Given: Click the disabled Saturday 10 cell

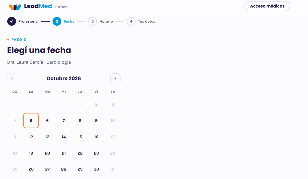Looking at the screenshot, I should click(113, 120).
